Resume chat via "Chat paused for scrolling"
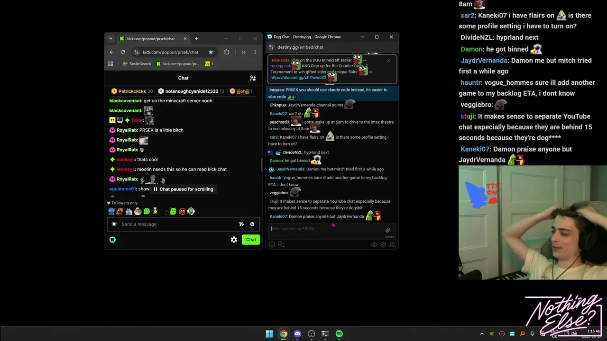Image resolution: width=607 pixels, height=341 pixels. click(183, 189)
